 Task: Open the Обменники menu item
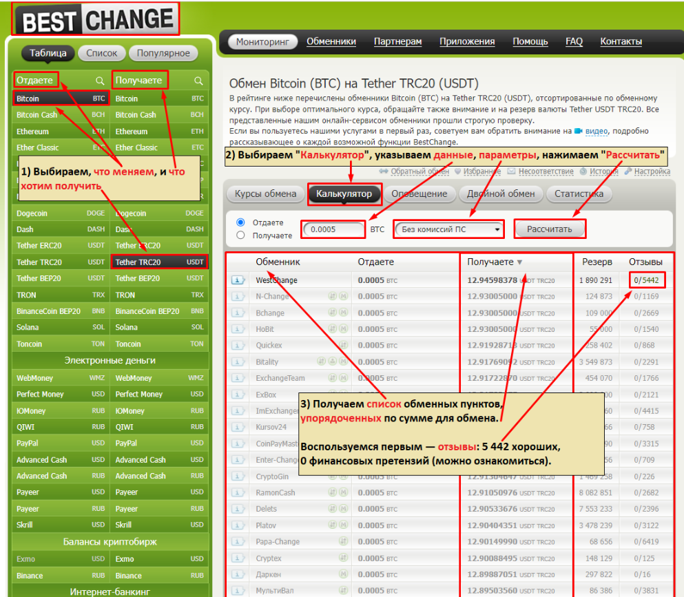tap(331, 41)
